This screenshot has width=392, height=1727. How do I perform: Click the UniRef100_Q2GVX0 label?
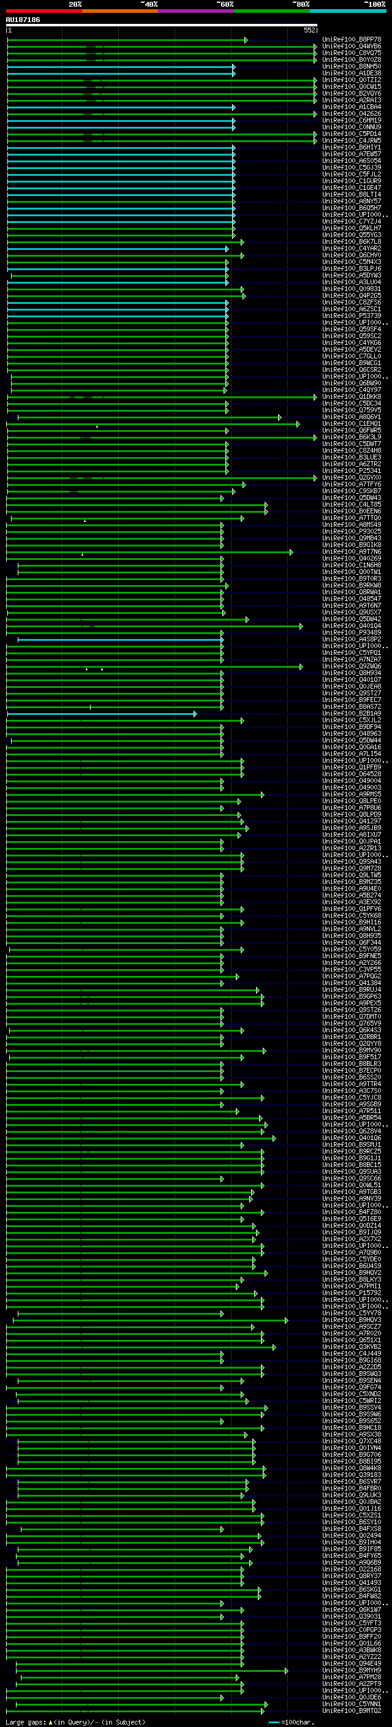[352, 478]
